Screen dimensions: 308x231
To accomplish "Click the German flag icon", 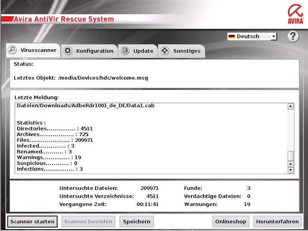I will pyautogui.click(x=232, y=37).
